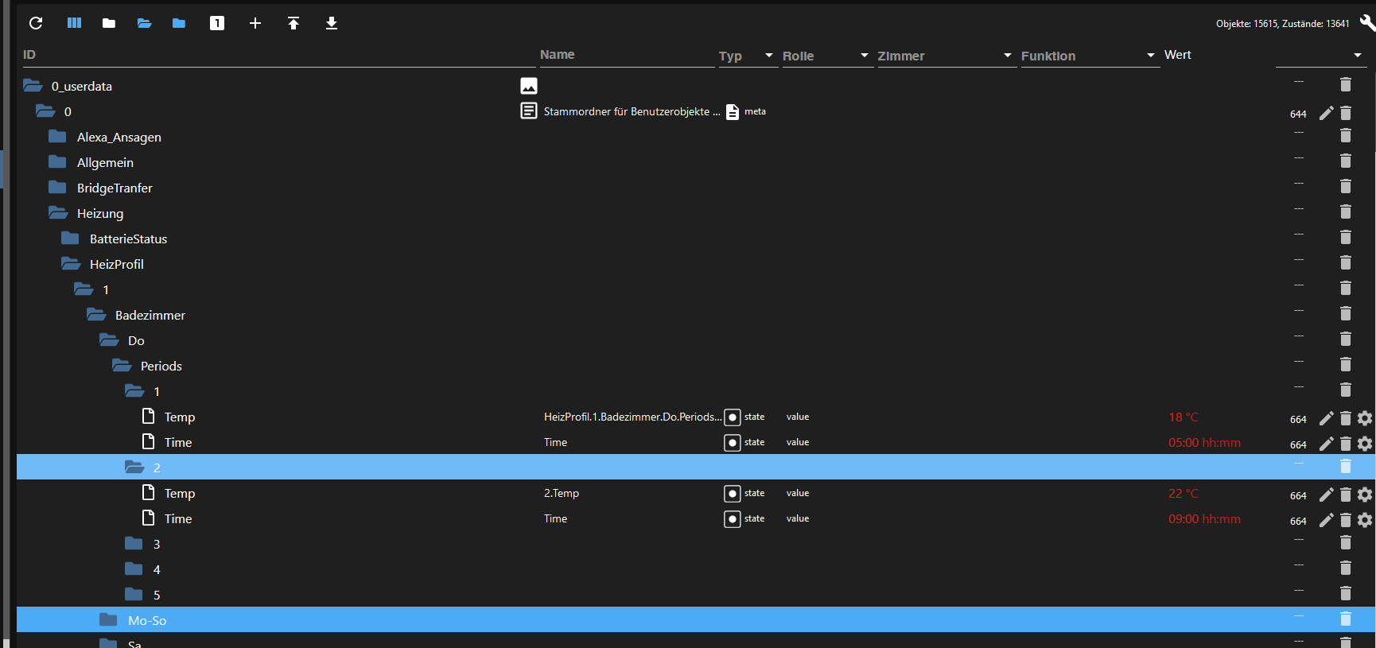Open settings for Periods 1 Temp object

coord(1365,418)
